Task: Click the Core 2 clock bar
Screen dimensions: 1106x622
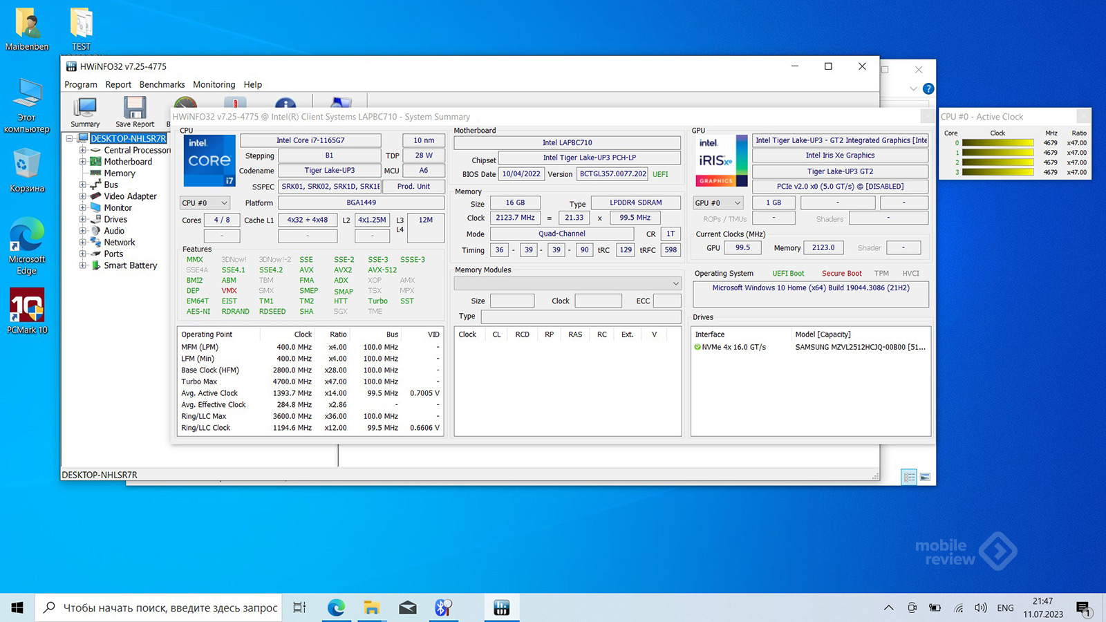Action: [x=997, y=162]
